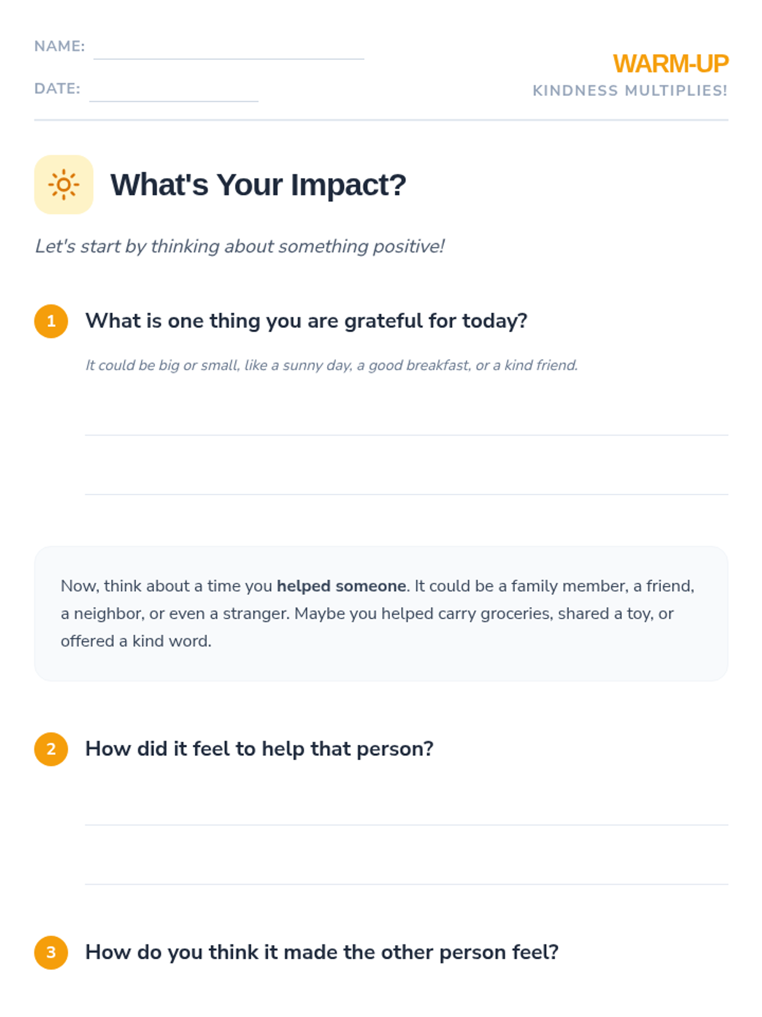Click the orange WARM-UP header text

[x=671, y=64]
